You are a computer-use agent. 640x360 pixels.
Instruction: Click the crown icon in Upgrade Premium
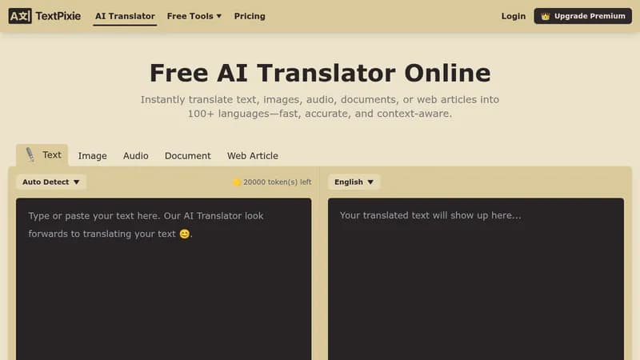(x=546, y=16)
